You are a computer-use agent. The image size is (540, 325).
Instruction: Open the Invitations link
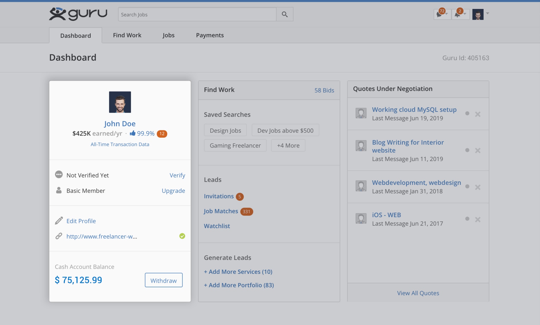219,196
